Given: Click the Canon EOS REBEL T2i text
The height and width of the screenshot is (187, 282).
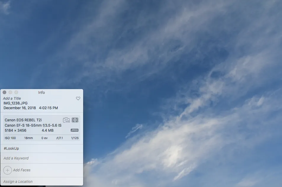Looking at the screenshot, I should click(23, 120).
